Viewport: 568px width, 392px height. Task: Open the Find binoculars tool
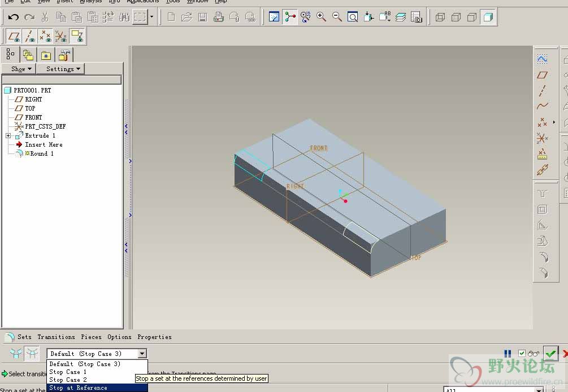click(124, 17)
